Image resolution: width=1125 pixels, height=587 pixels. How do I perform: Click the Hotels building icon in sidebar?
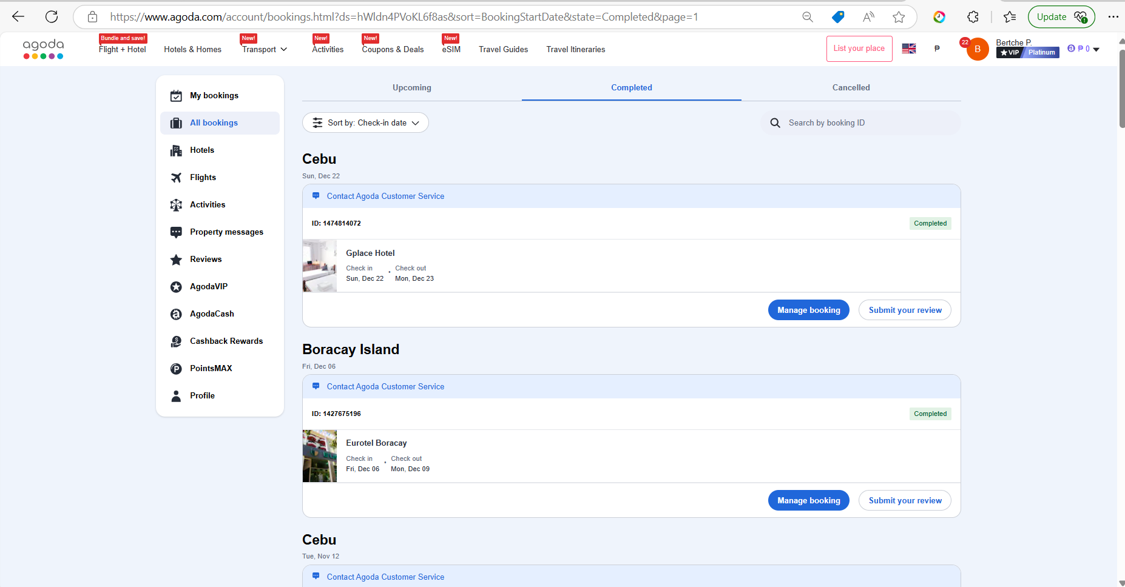click(176, 150)
